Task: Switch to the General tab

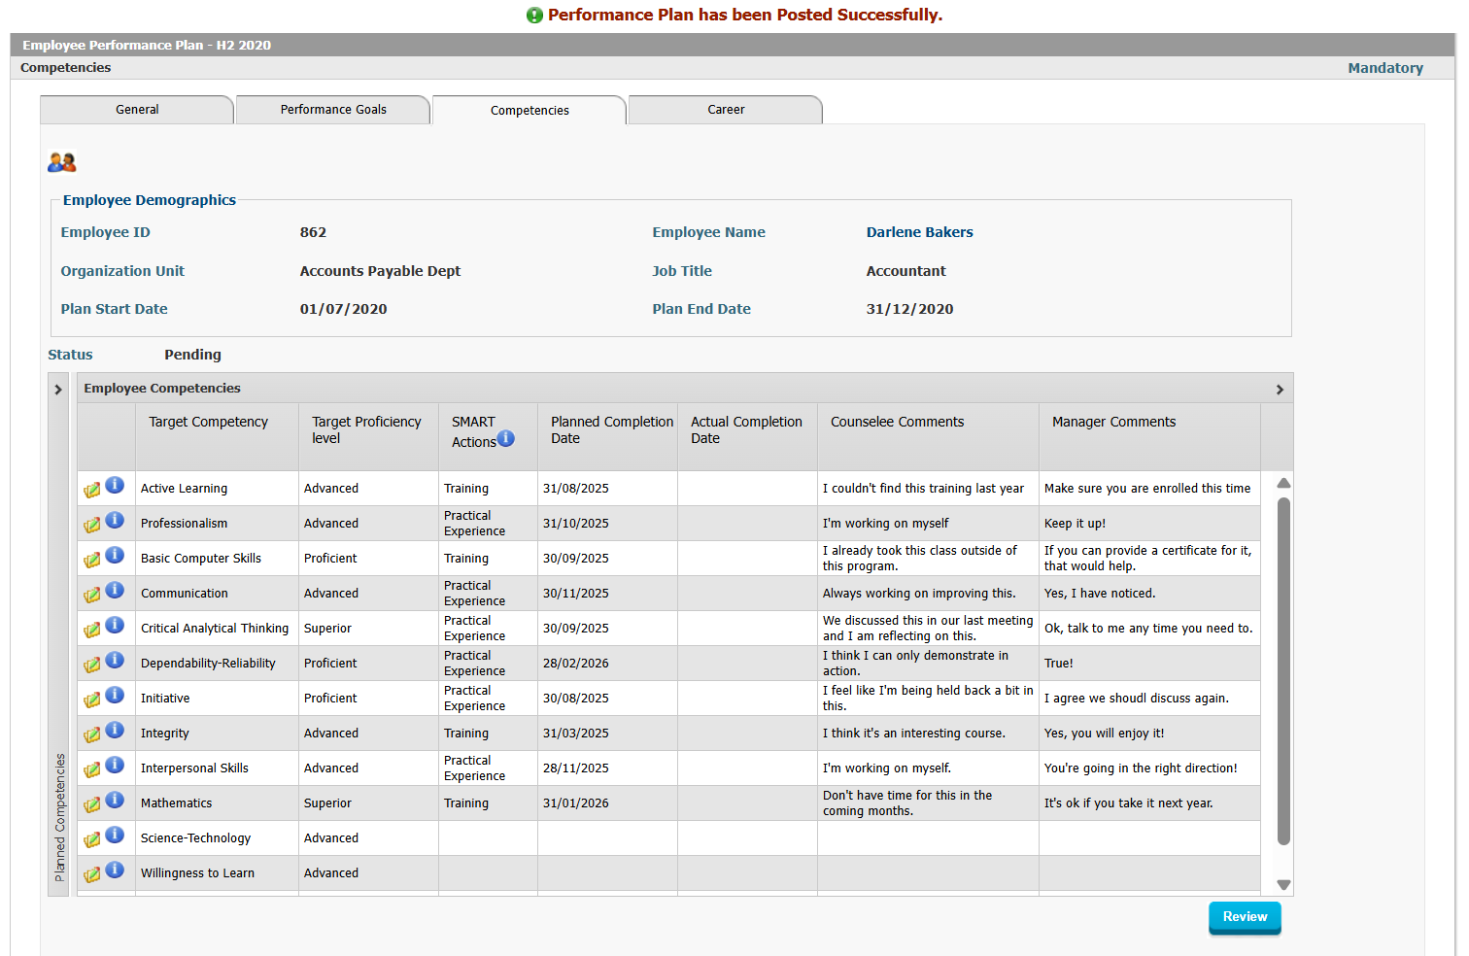Action: point(137,110)
